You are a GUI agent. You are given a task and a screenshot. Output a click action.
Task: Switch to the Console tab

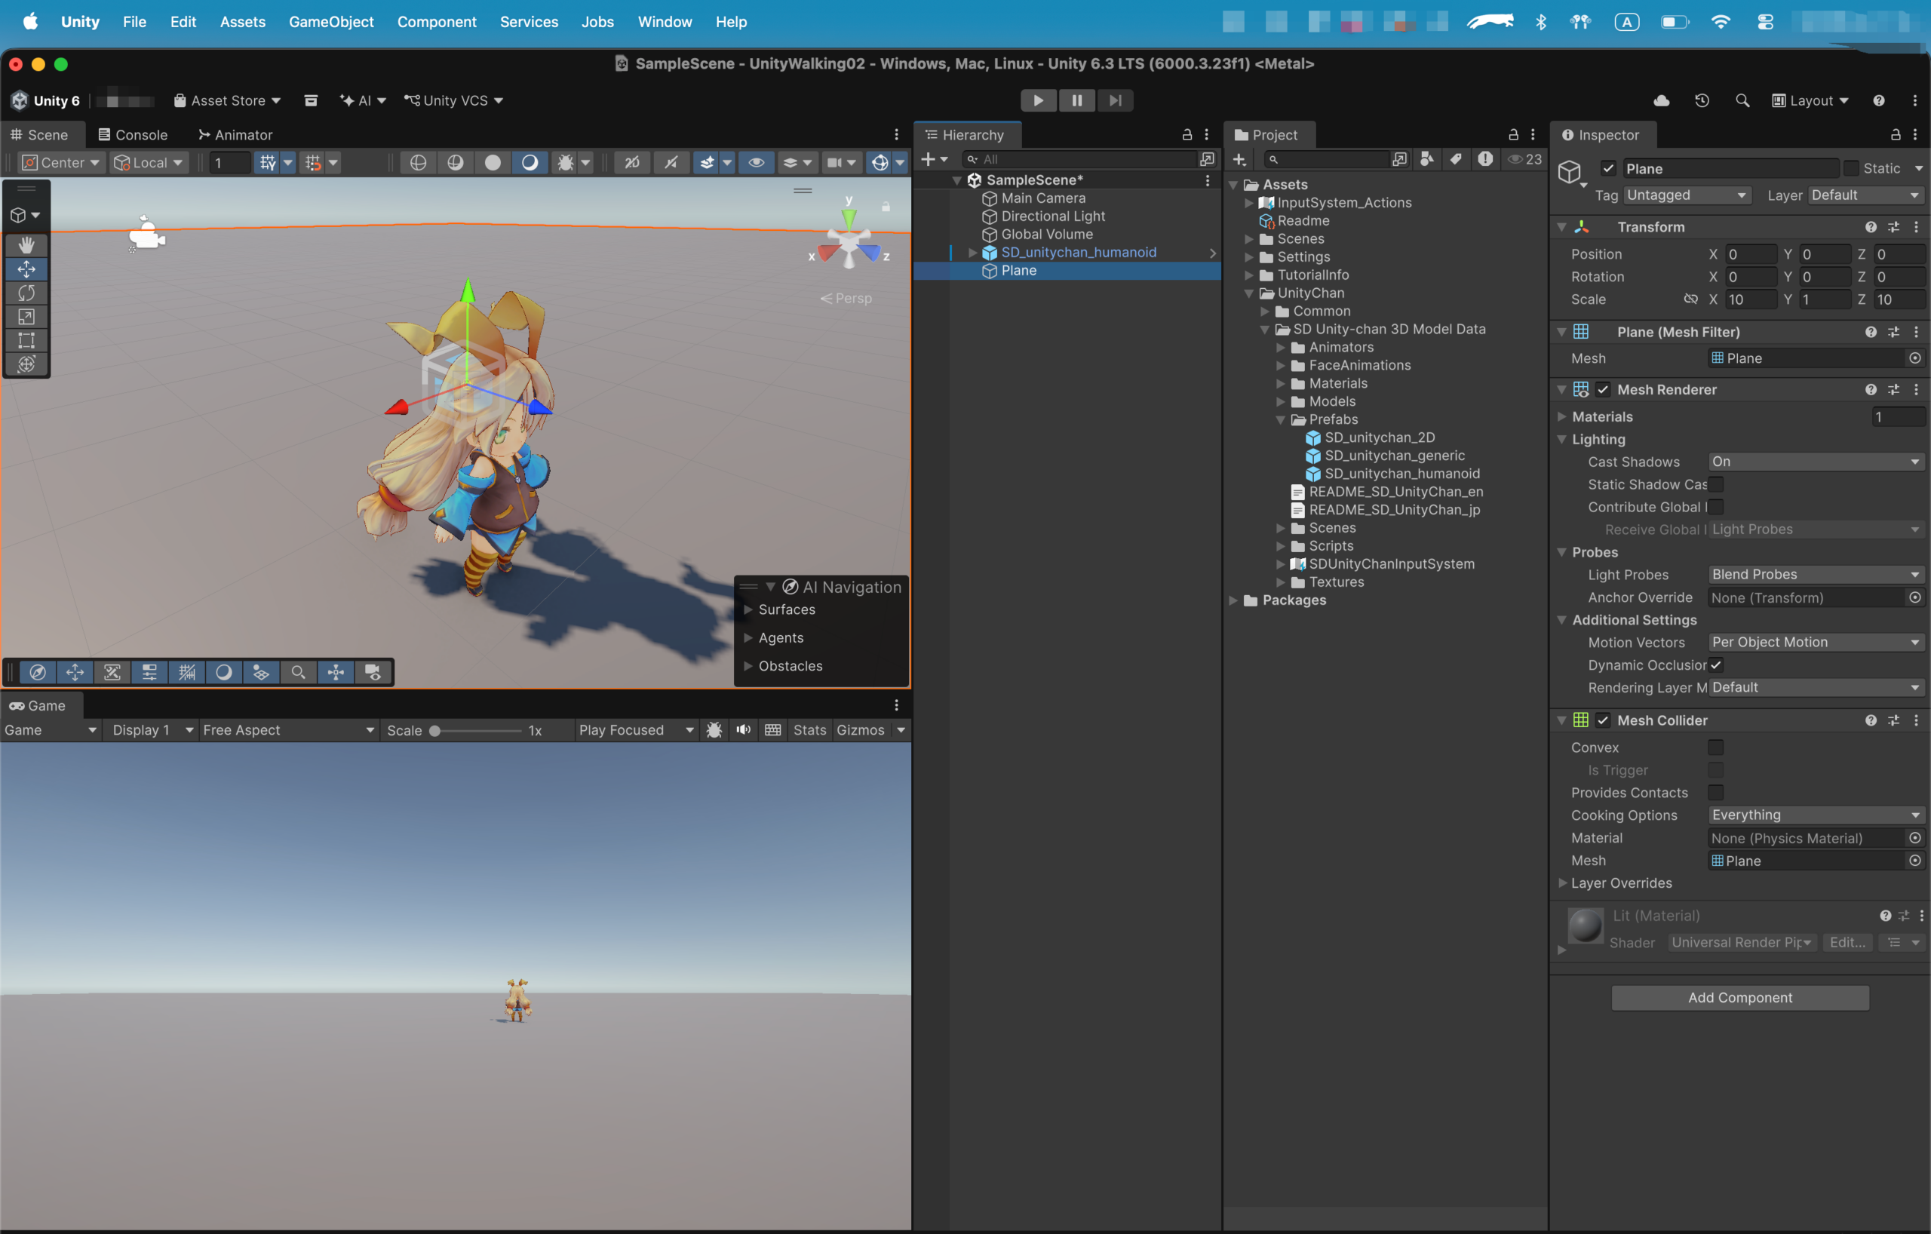[x=133, y=135]
